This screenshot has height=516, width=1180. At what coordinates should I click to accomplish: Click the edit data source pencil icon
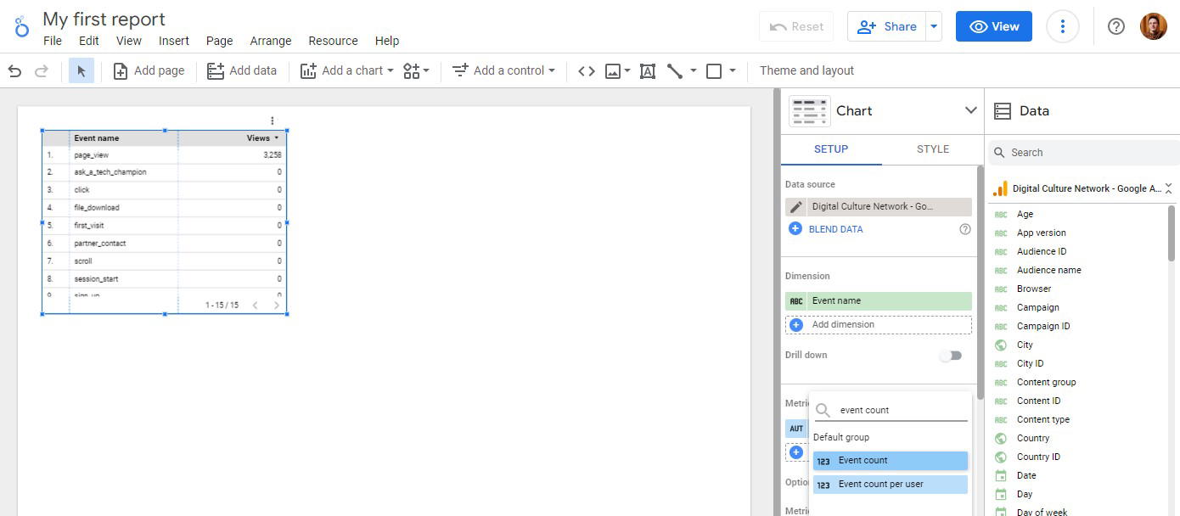[x=795, y=206]
